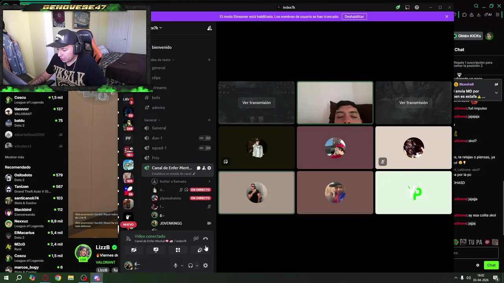Screen dimensions: 504x283
Task: Open the baldu Dota 2 channel
Action: click(34, 123)
